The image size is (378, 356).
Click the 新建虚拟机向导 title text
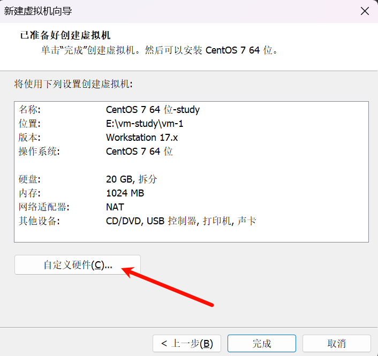38,11
